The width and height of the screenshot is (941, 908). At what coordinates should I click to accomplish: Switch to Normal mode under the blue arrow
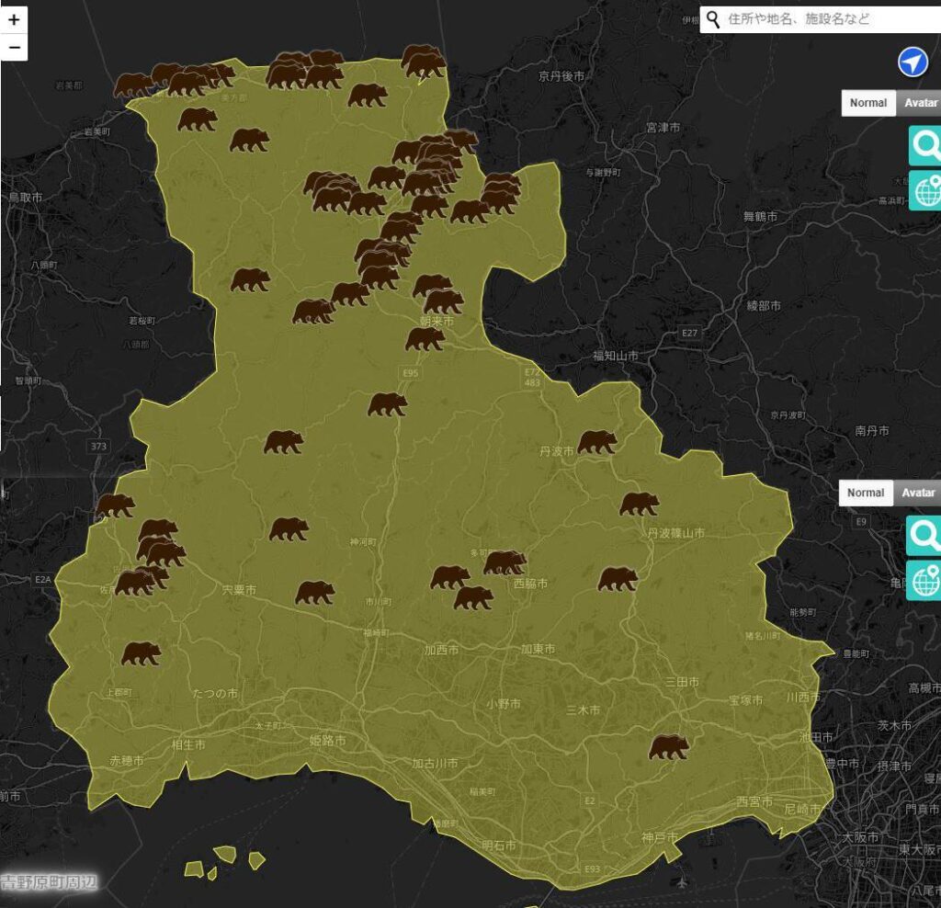[867, 103]
